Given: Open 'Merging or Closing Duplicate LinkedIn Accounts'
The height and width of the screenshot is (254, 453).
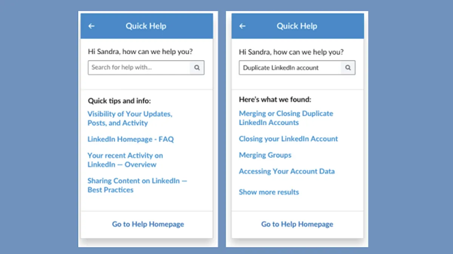Looking at the screenshot, I should pos(286,118).
